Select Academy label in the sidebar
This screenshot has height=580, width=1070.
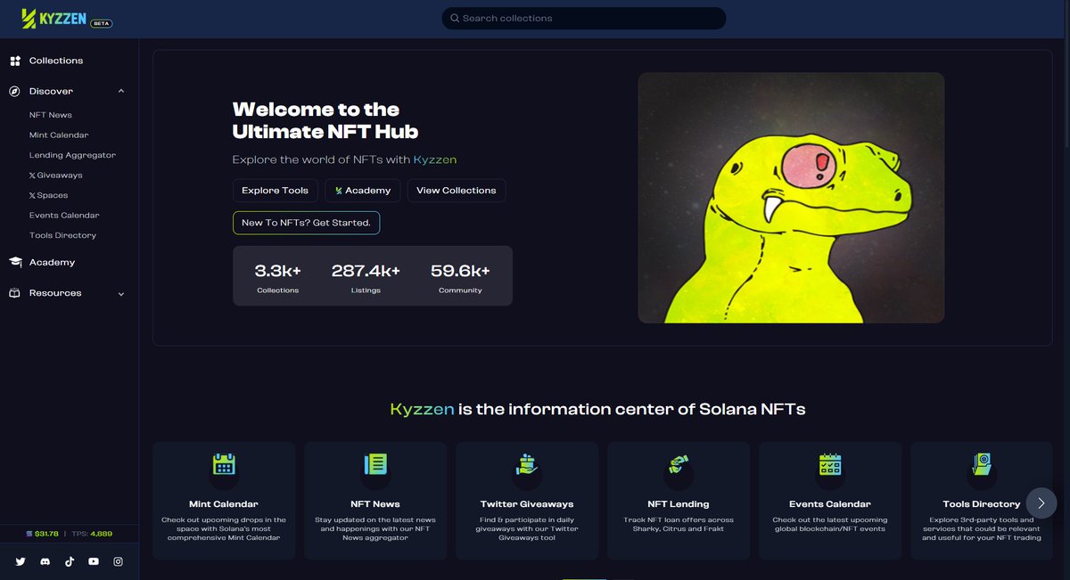[52, 262]
